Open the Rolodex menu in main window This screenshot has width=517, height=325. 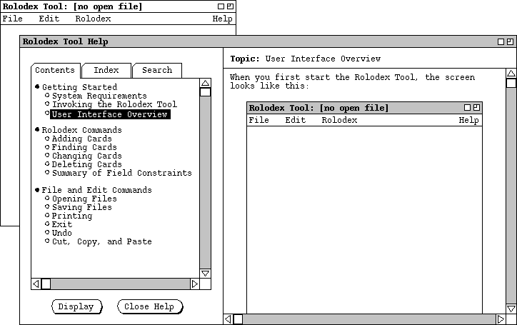[x=93, y=19]
